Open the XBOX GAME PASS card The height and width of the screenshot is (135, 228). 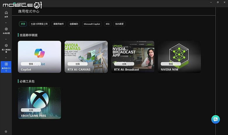click(x=39, y=103)
